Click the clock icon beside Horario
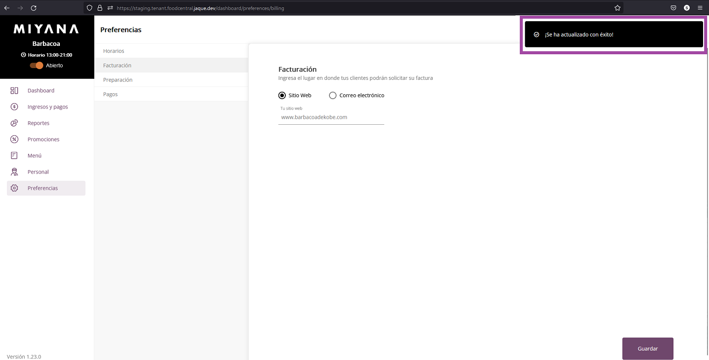The width and height of the screenshot is (709, 360). [23, 55]
